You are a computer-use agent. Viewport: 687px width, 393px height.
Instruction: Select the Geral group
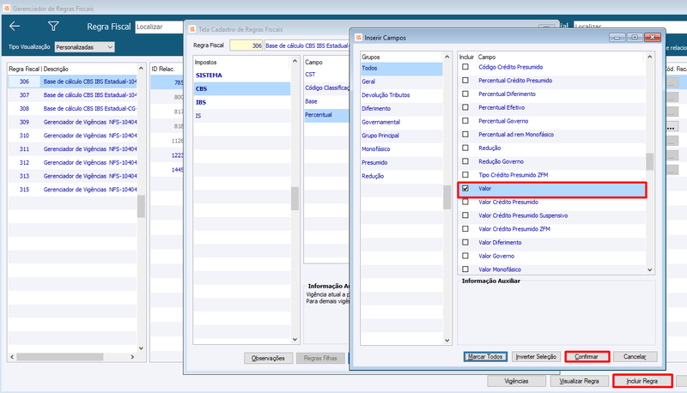401,82
